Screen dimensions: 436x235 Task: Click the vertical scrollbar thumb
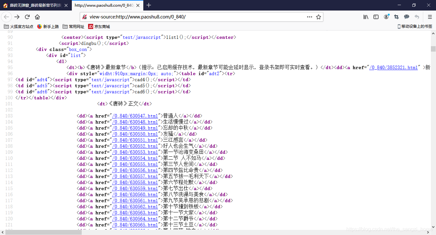tap(433, 49)
